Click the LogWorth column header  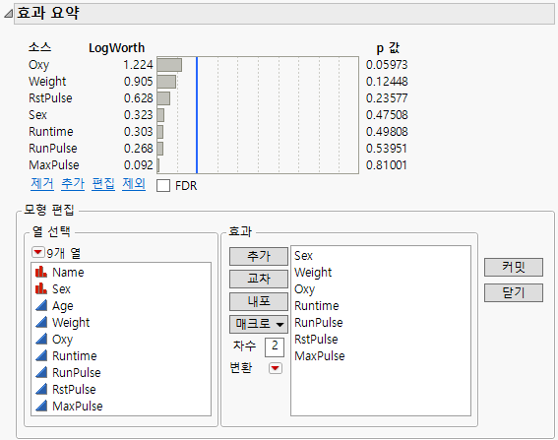click(117, 48)
